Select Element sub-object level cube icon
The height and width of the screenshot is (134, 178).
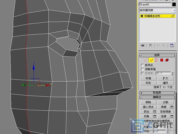167,60
